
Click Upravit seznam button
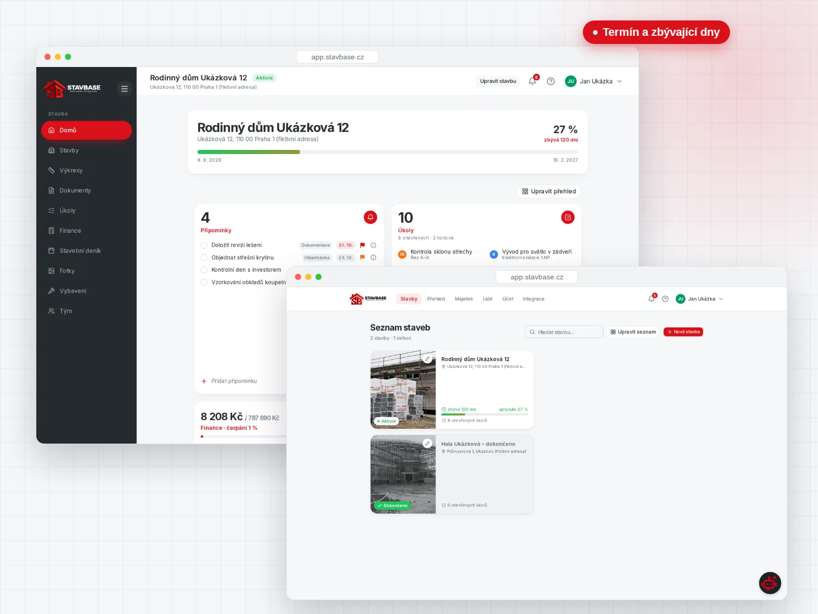633,332
